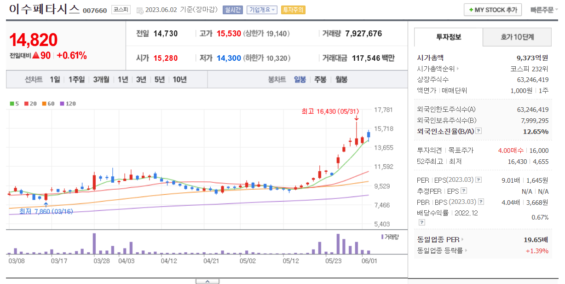The height and width of the screenshot is (284, 565).
Task: Click the help icon next to 외국인소진율(B/A)
Action: tap(479, 131)
